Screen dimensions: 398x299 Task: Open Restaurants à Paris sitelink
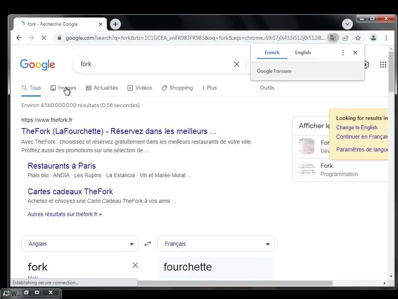coord(62,166)
